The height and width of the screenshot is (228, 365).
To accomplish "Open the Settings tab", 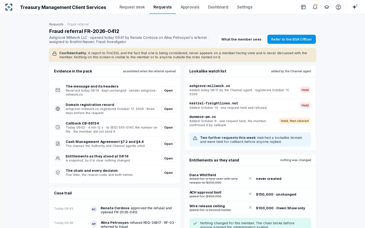I will 245,7.
